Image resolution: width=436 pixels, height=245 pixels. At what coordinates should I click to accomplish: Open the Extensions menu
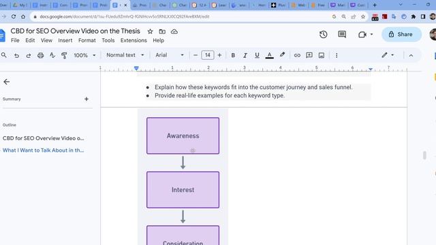(134, 40)
